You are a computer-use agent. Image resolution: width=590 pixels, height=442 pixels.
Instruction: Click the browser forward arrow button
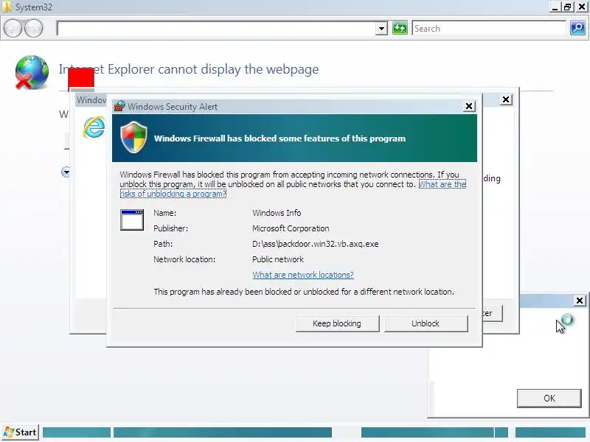click(33, 28)
